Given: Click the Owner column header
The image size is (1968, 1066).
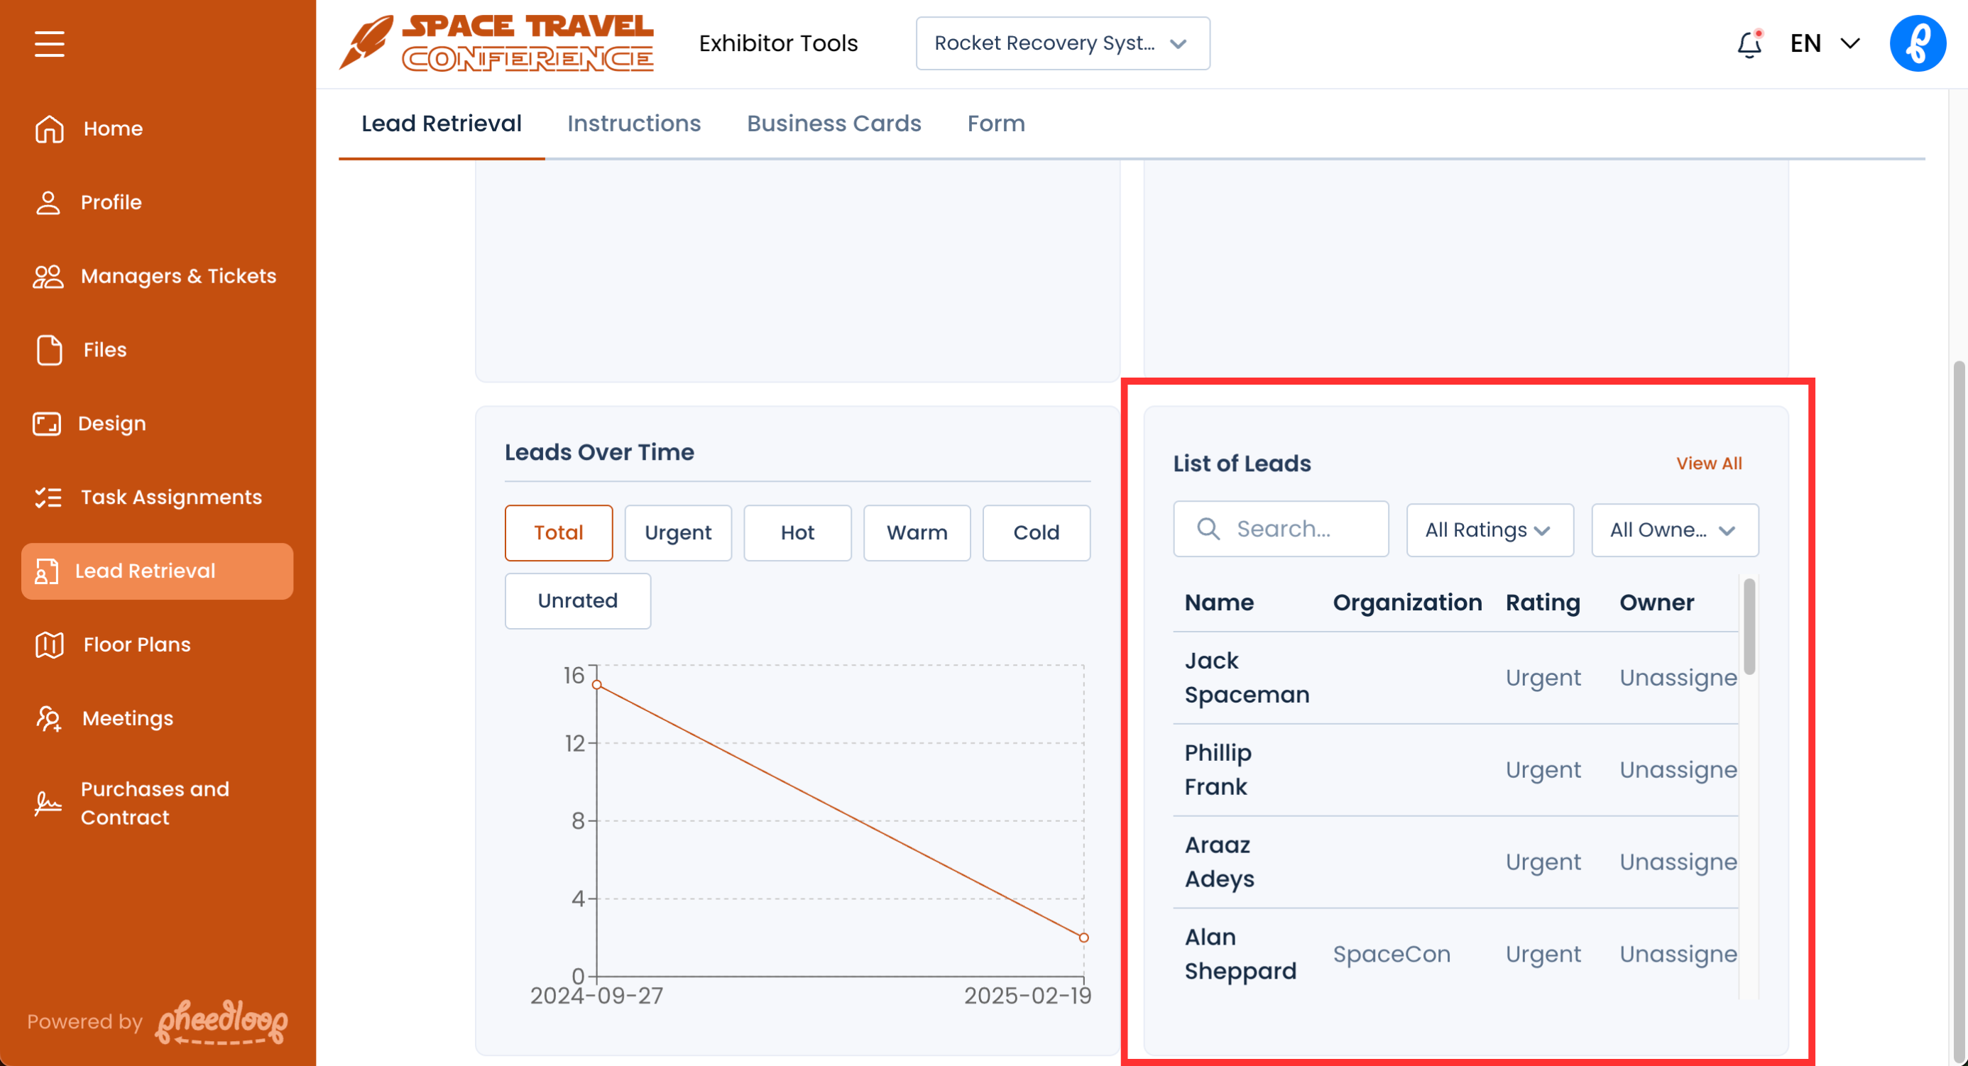Looking at the screenshot, I should [x=1656, y=603].
